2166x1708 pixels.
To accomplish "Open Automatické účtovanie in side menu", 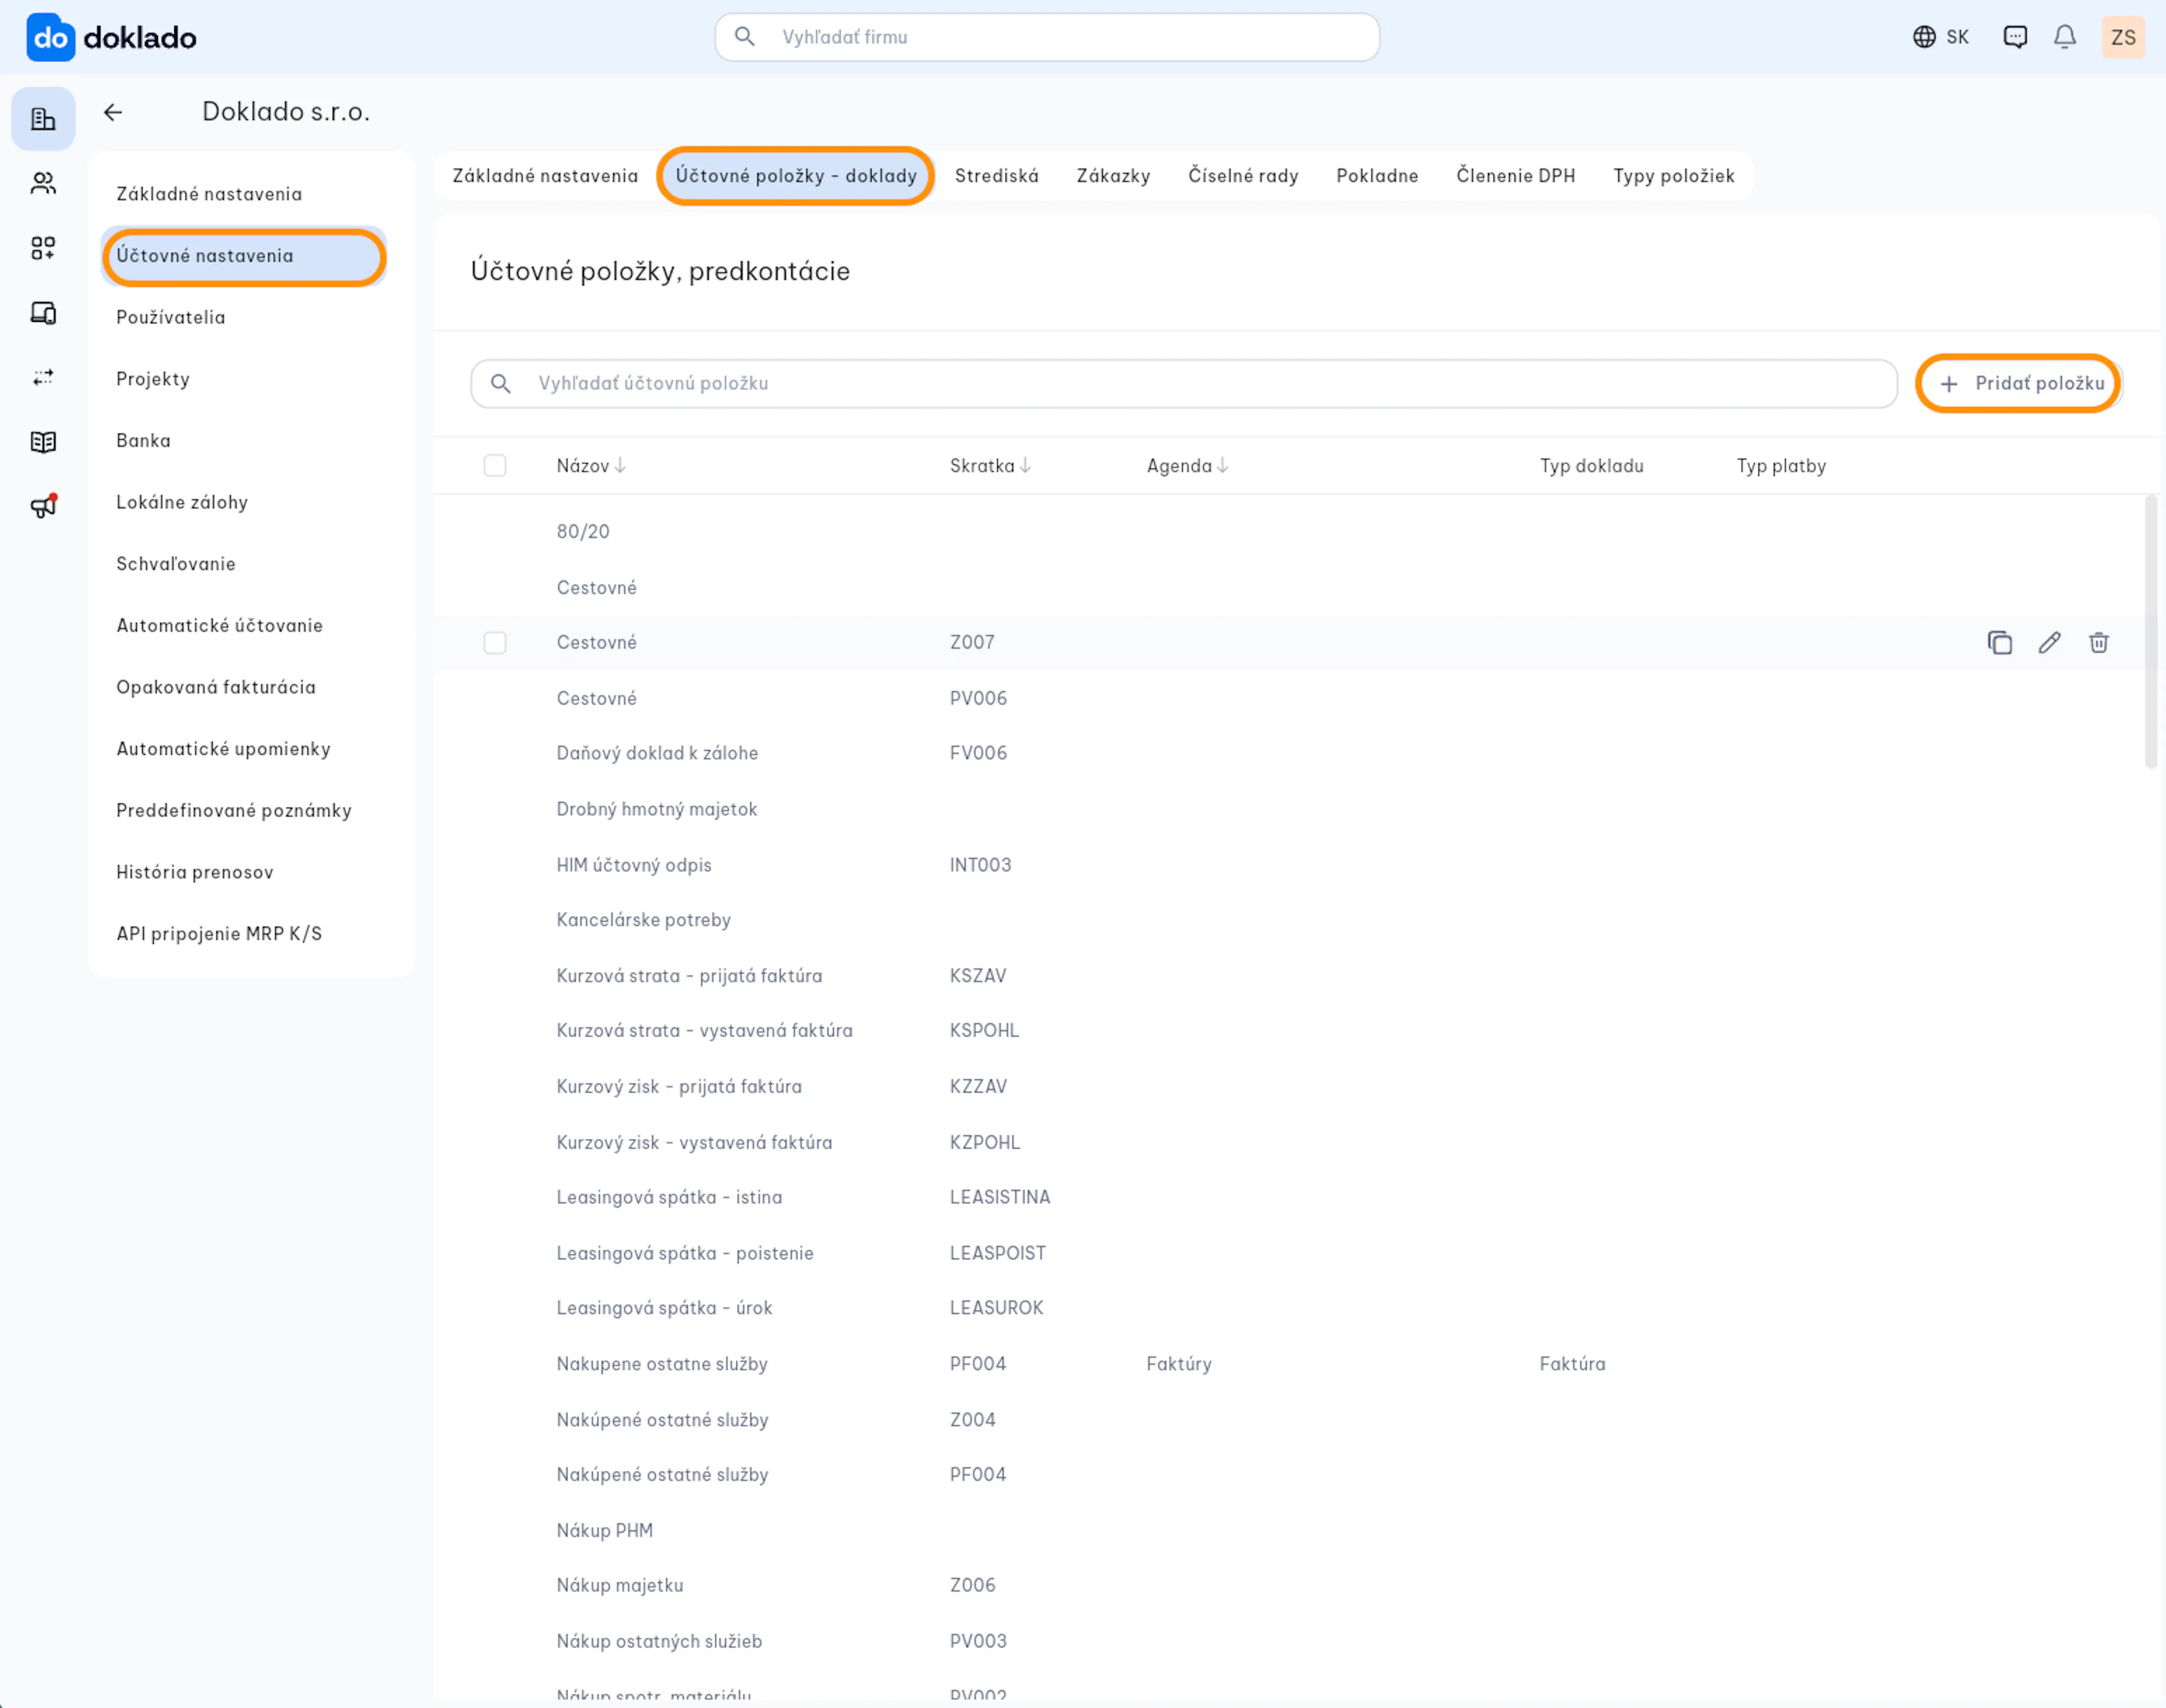I will pyautogui.click(x=244, y=626).
